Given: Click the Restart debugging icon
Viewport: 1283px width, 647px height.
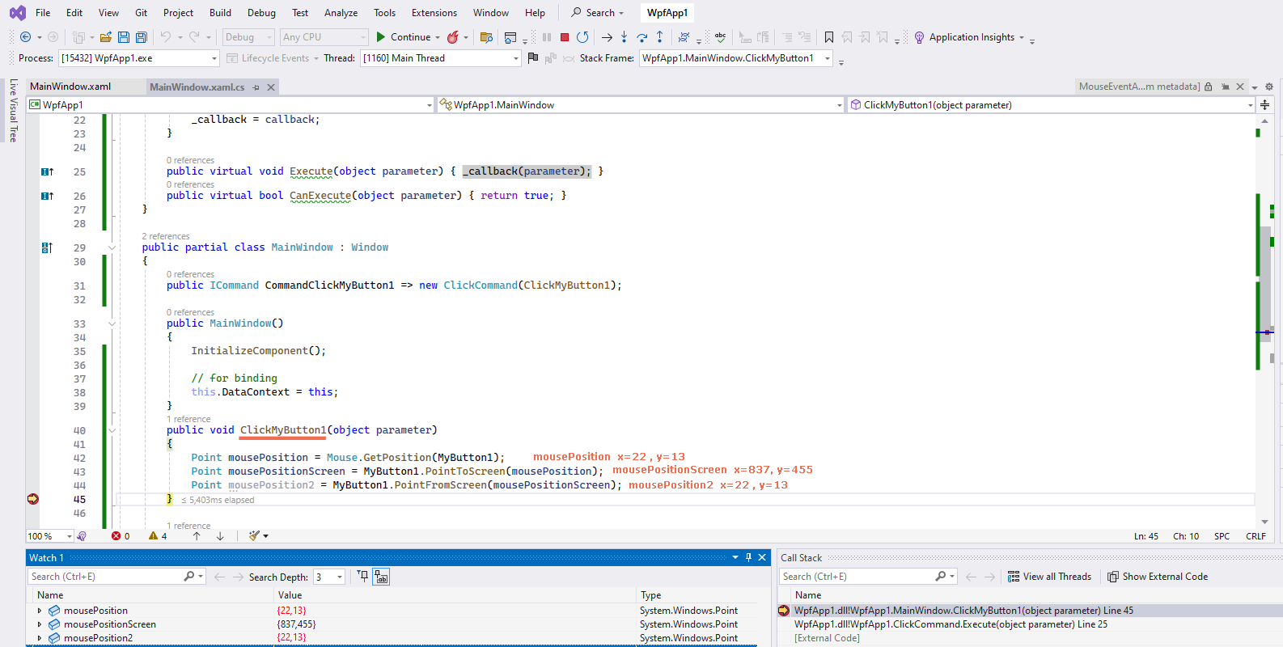Looking at the screenshot, I should pyautogui.click(x=582, y=37).
